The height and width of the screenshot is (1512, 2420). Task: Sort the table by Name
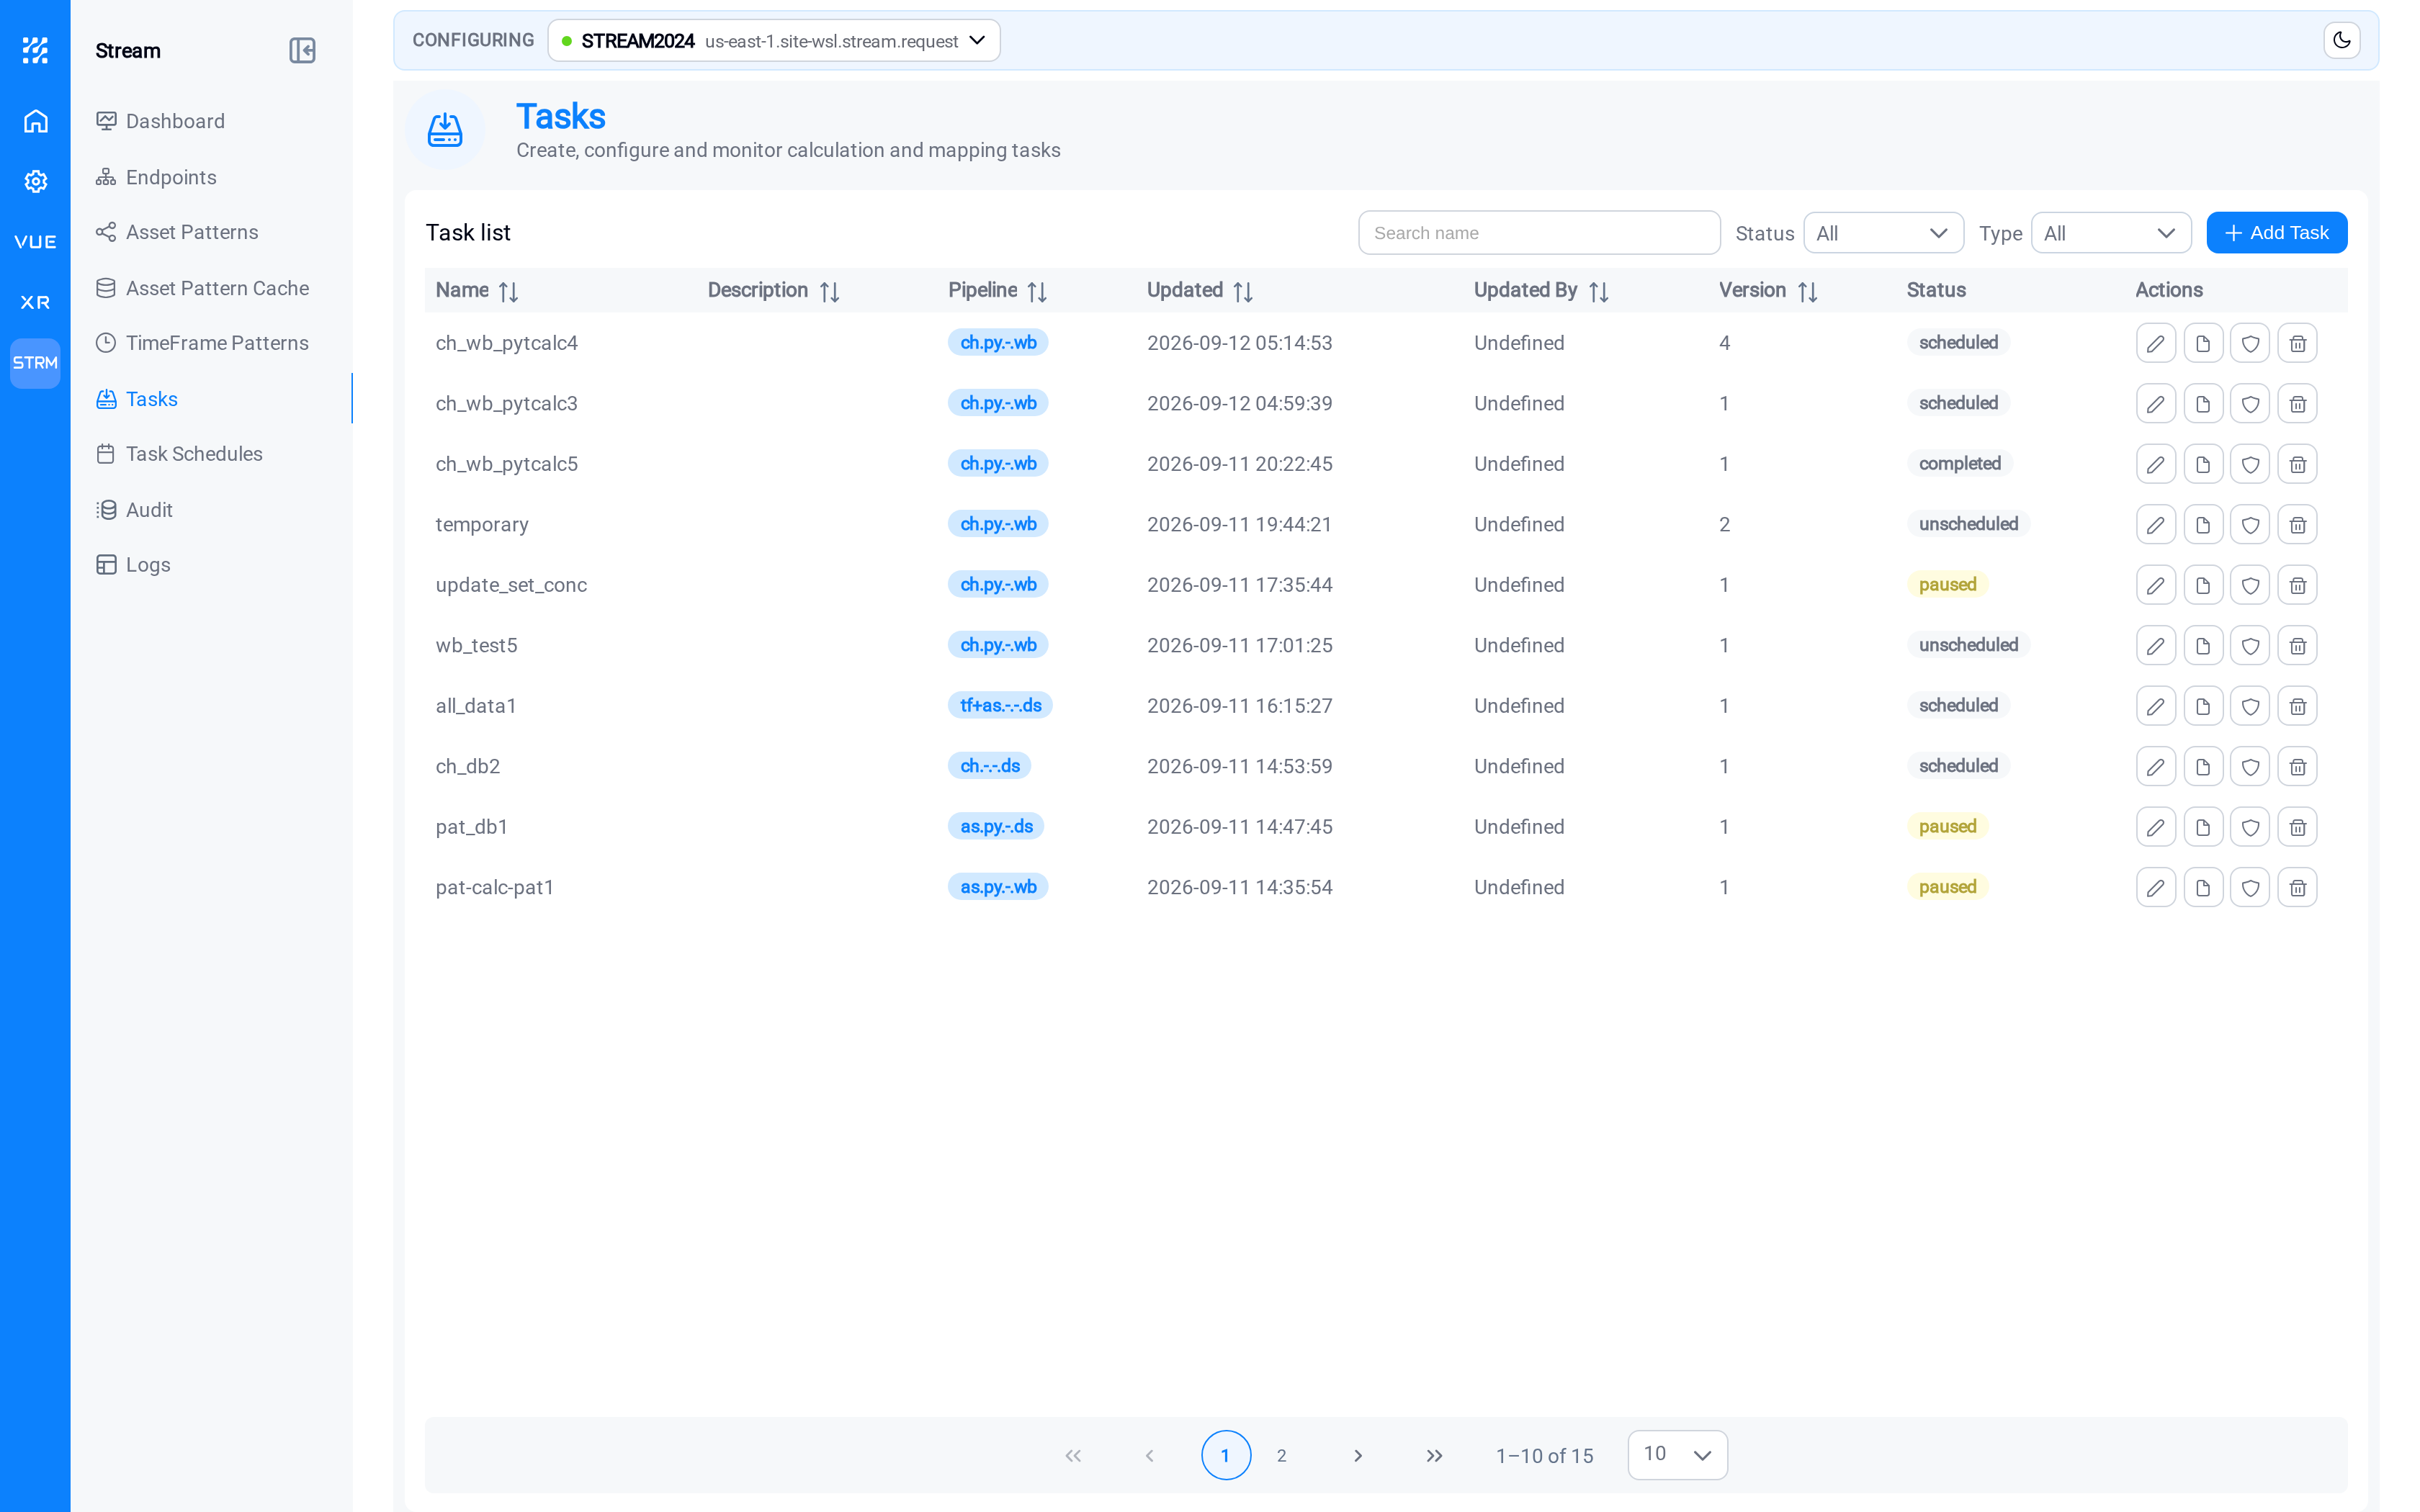pyautogui.click(x=508, y=291)
